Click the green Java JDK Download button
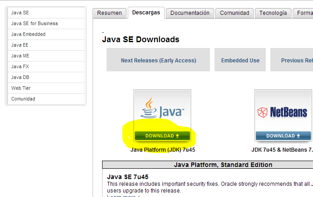 point(162,136)
